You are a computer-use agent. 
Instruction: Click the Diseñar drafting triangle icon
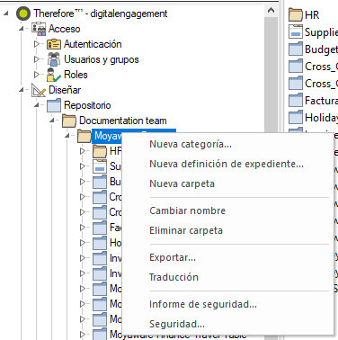39,90
